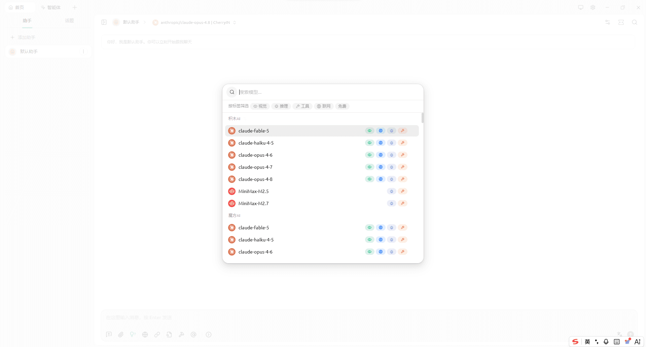Click the @ mention model icon
Image resolution: width=646 pixels, height=347 pixels.
193,335
